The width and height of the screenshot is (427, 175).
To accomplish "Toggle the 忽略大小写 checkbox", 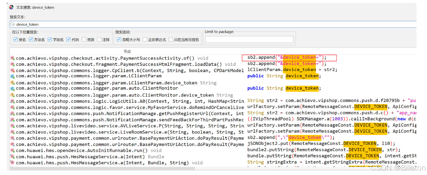I will pyautogui.click(x=119, y=40).
